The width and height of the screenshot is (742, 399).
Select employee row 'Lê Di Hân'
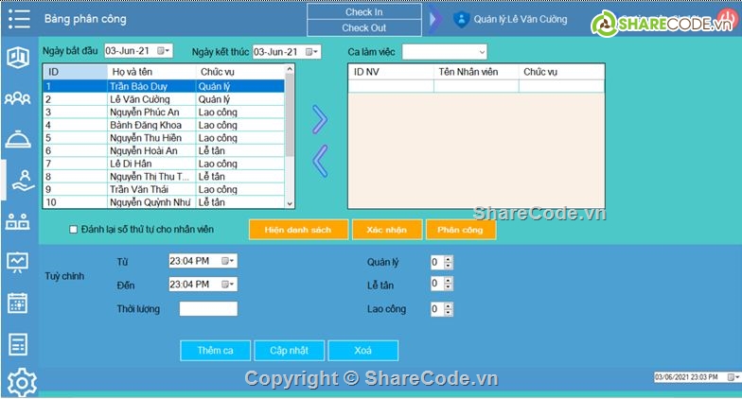(165, 164)
